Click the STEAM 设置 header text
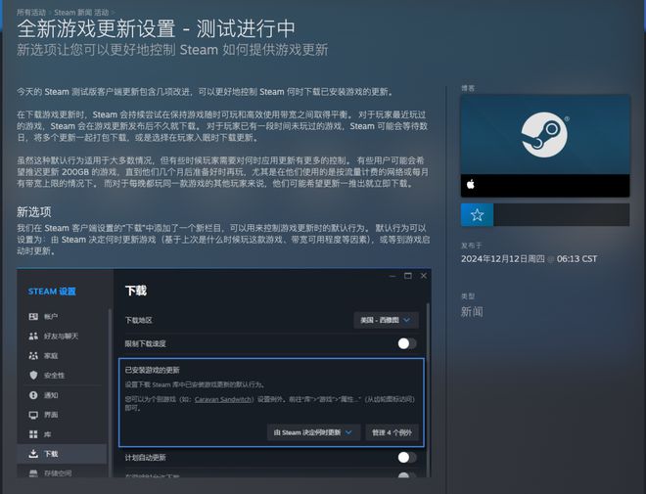646x494 pixels. tap(52, 292)
